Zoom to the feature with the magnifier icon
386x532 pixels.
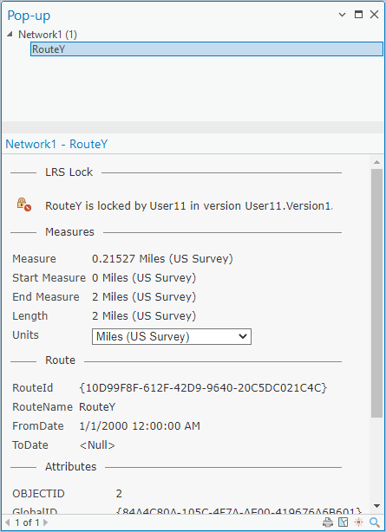pos(375,522)
